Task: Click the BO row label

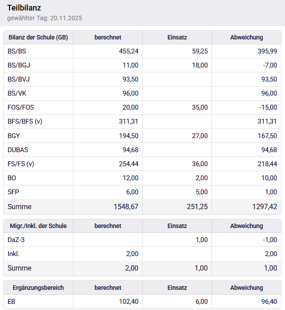Action: tap(12, 178)
